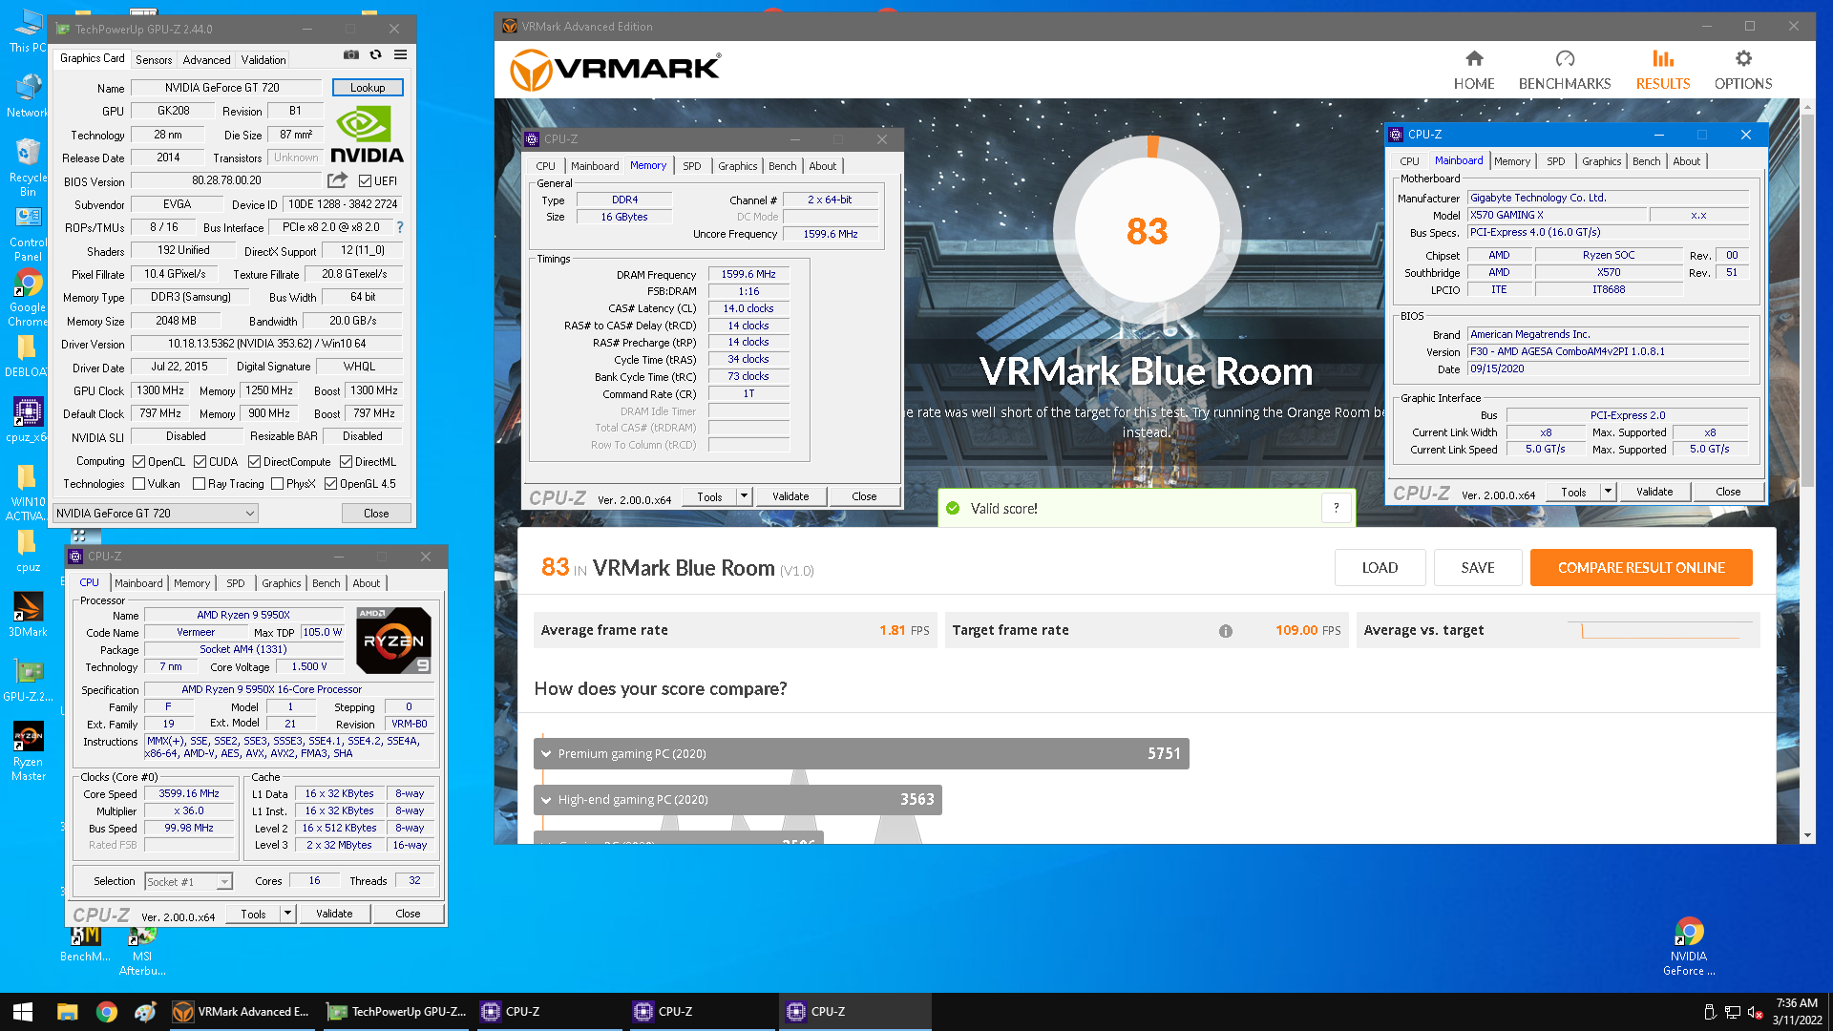This screenshot has width=1833, height=1031.
Task: Click VRMark SAVE button
Action: point(1478,567)
